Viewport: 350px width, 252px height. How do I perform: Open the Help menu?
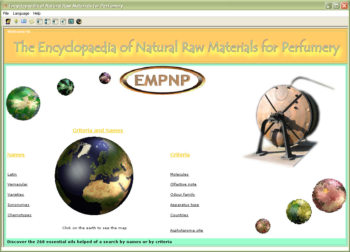pos(37,13)
